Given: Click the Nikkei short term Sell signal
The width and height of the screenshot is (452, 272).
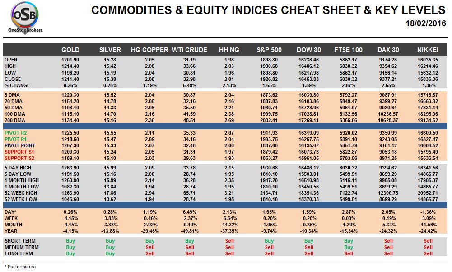Looking at the screenshot, I should (x=428, y=241).
